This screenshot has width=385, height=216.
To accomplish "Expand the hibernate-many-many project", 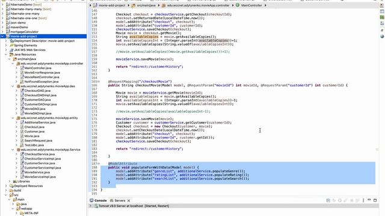I will pos(2,9).
